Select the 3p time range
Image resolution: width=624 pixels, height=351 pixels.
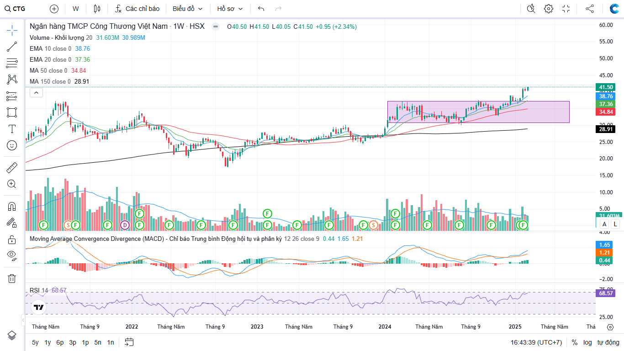click(73, 342)
